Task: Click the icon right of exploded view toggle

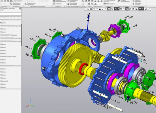Action: point(130,9)
